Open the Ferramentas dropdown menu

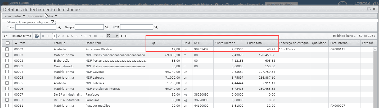pos(14,16)
